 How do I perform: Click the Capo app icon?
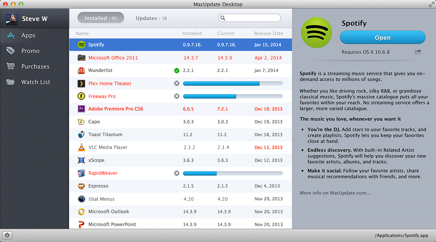tap(81, 122)
